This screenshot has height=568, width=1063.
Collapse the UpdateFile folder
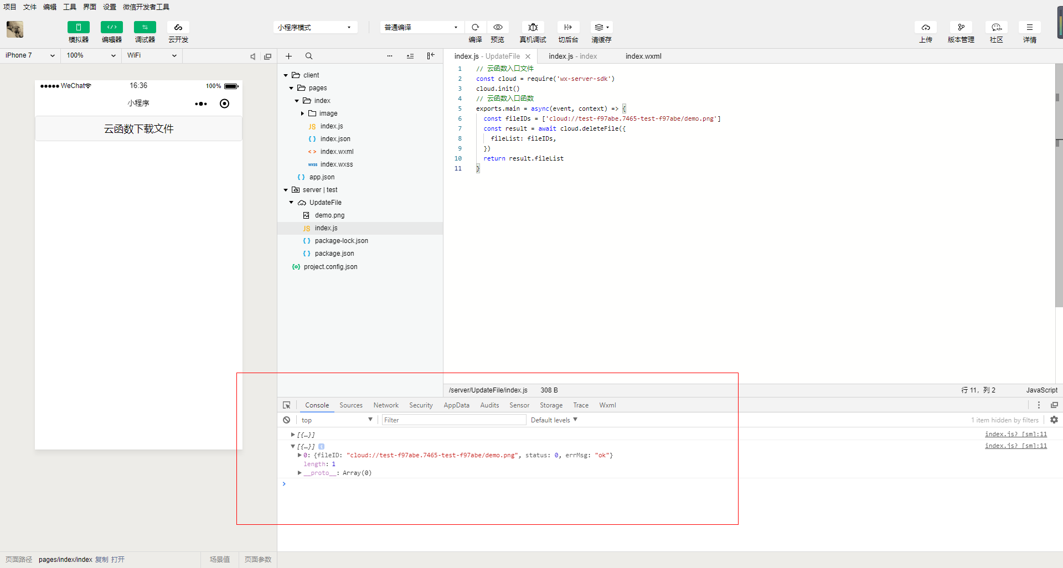[x=291, y=203]
